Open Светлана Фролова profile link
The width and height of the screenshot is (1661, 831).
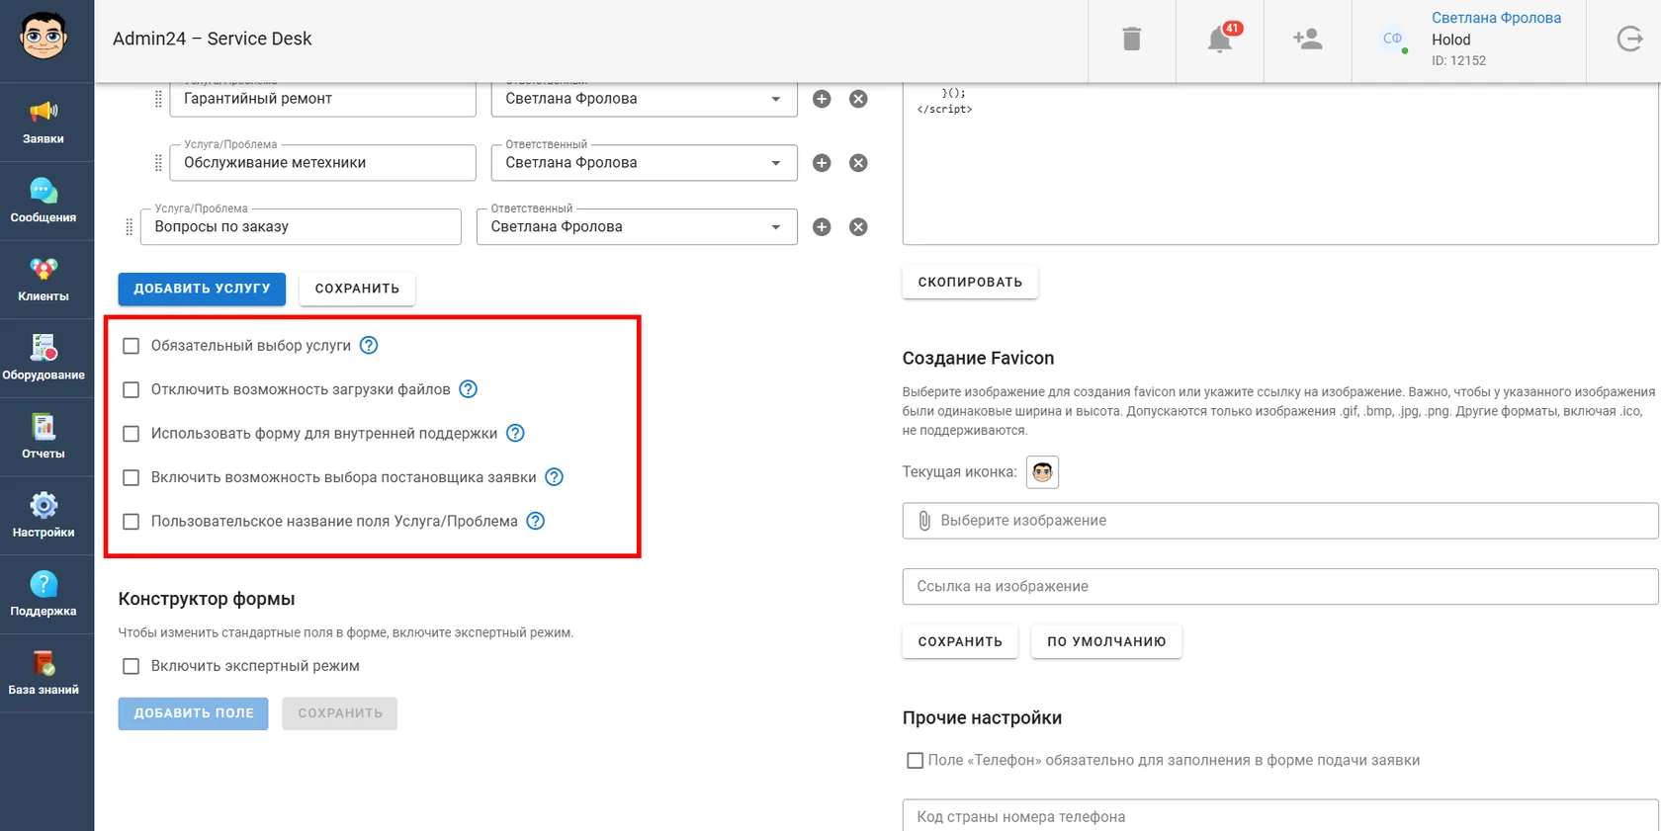[1496, 18]
